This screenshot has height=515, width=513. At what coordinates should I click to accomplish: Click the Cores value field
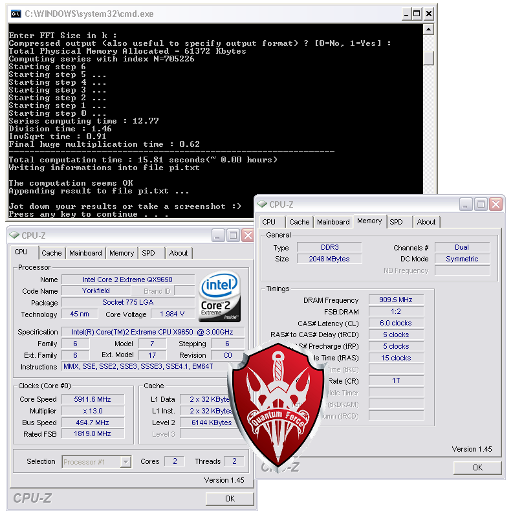point(175,461)
